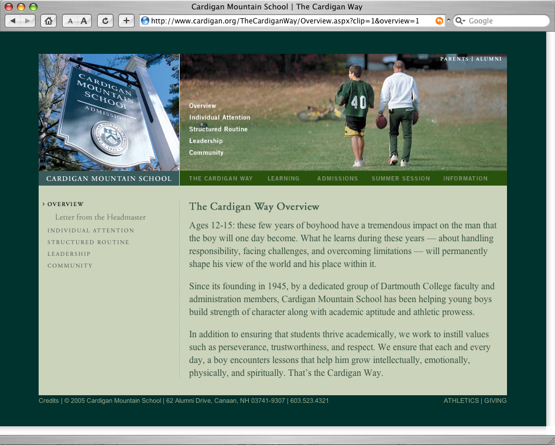Viewport: 555px width, 445px height.
Task: Add bookmark with the plus button
Action: point(126,21)
